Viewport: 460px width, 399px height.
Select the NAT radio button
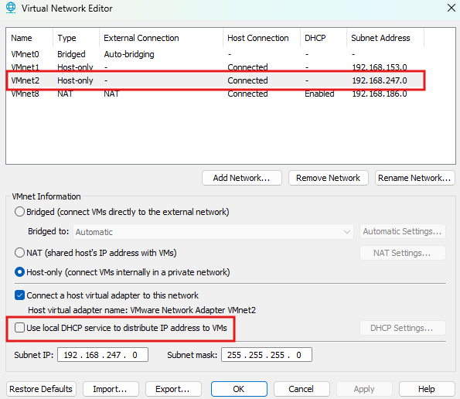[19, 253]
